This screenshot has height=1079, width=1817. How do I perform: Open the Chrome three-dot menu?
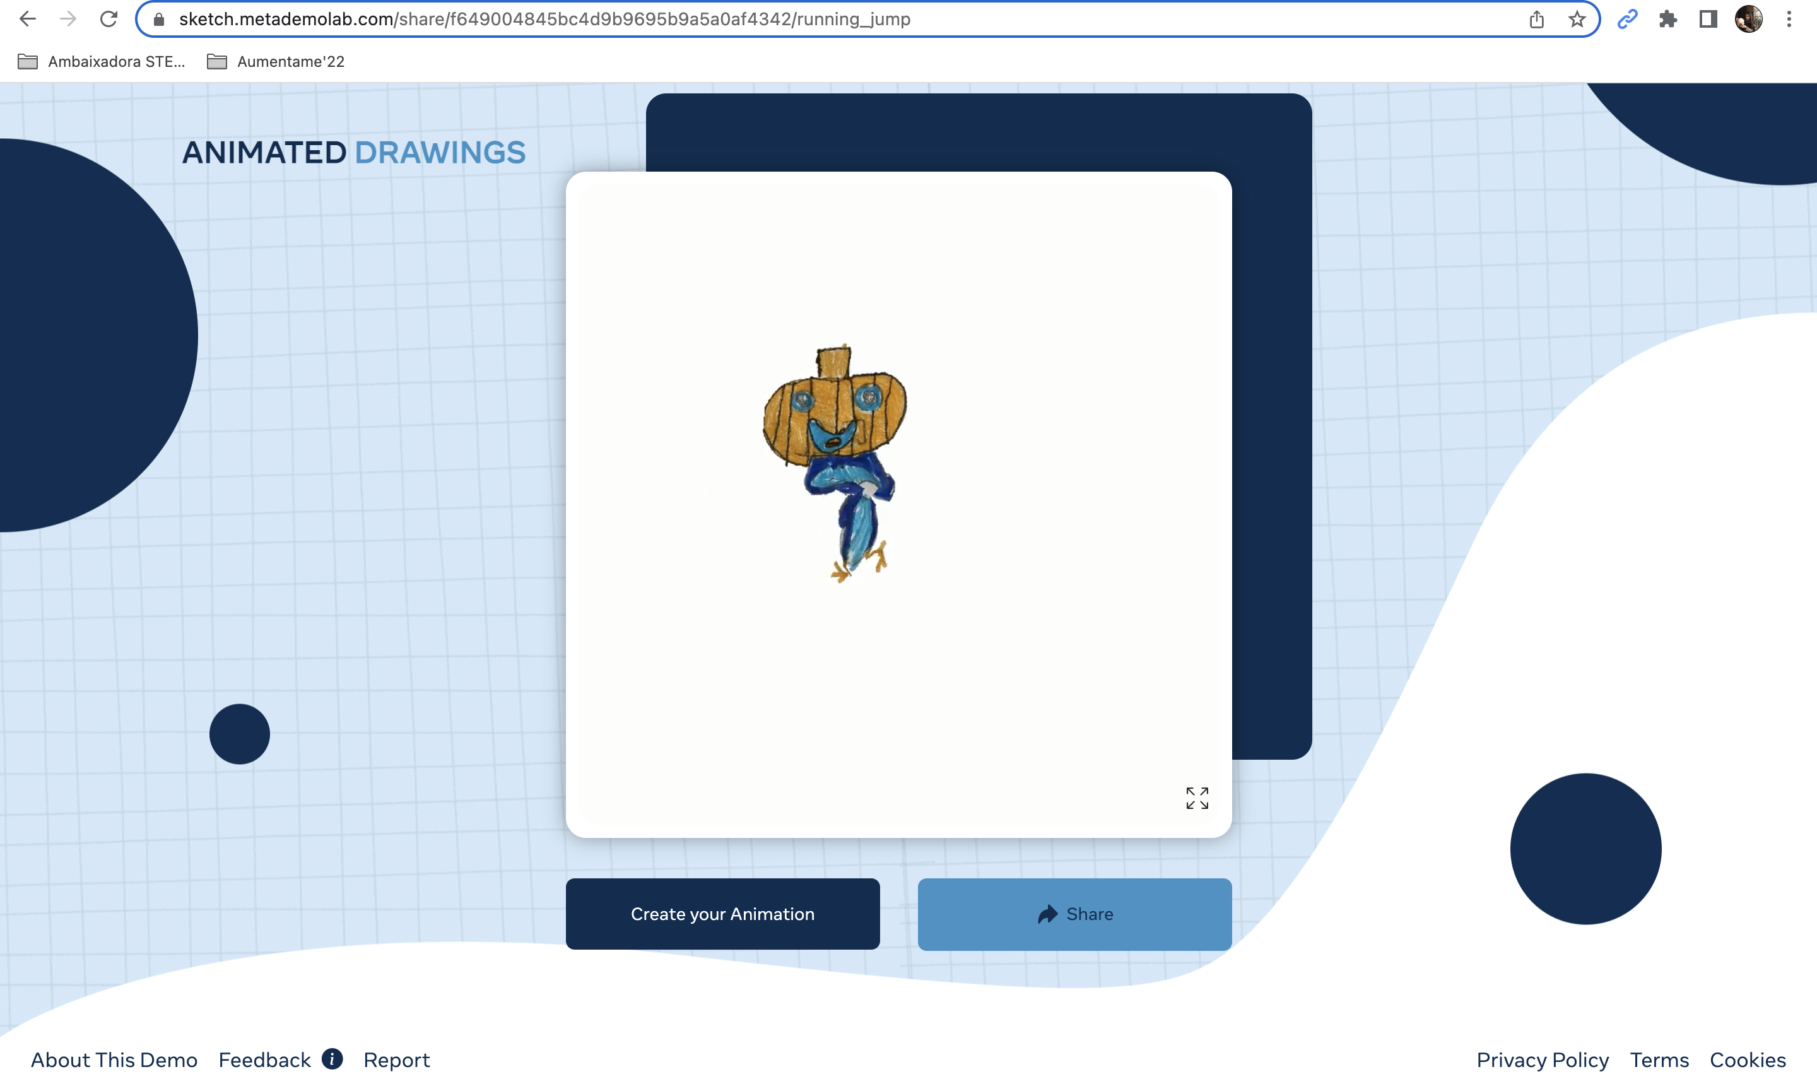click(x=1789, y=19)
